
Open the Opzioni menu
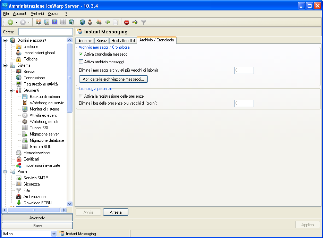pos(54,14)
